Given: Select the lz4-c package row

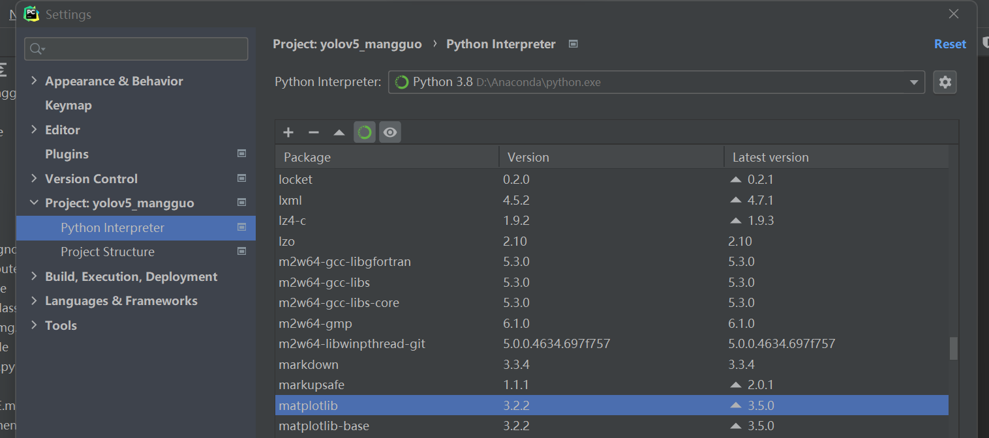Looking at the screenshot, I should [612, 220].
